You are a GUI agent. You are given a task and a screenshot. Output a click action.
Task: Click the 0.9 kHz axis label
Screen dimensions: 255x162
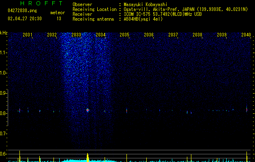[3, 93]
